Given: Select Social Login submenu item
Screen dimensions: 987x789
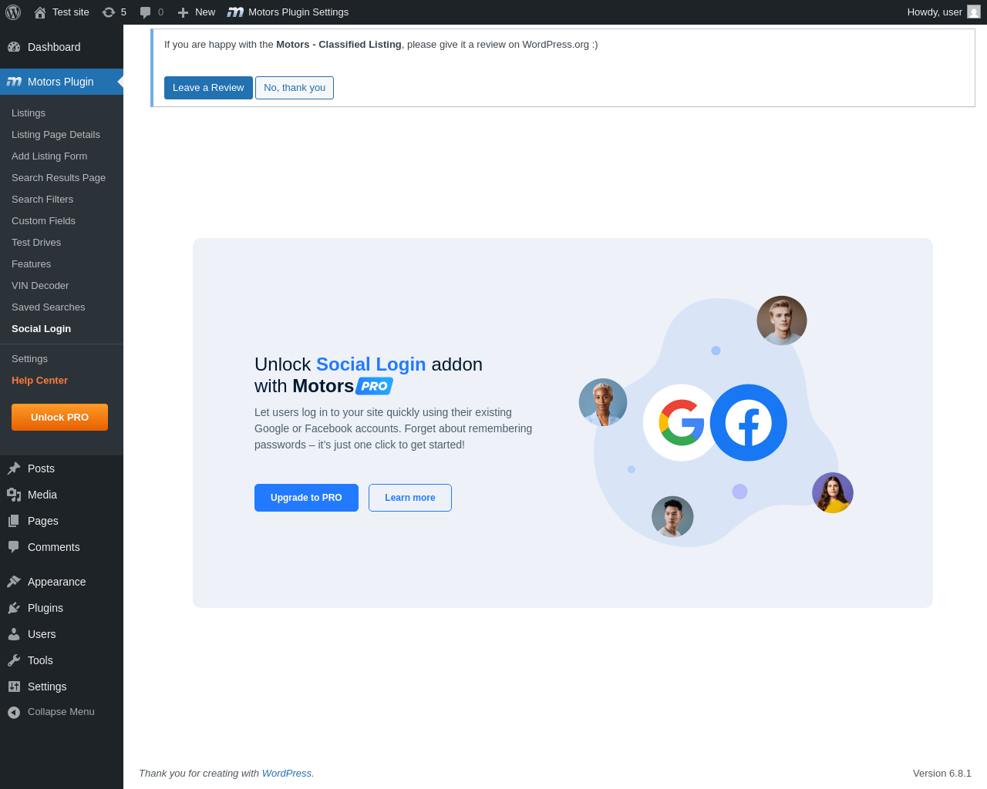Looking at the screenshot, I should (41, 329).
